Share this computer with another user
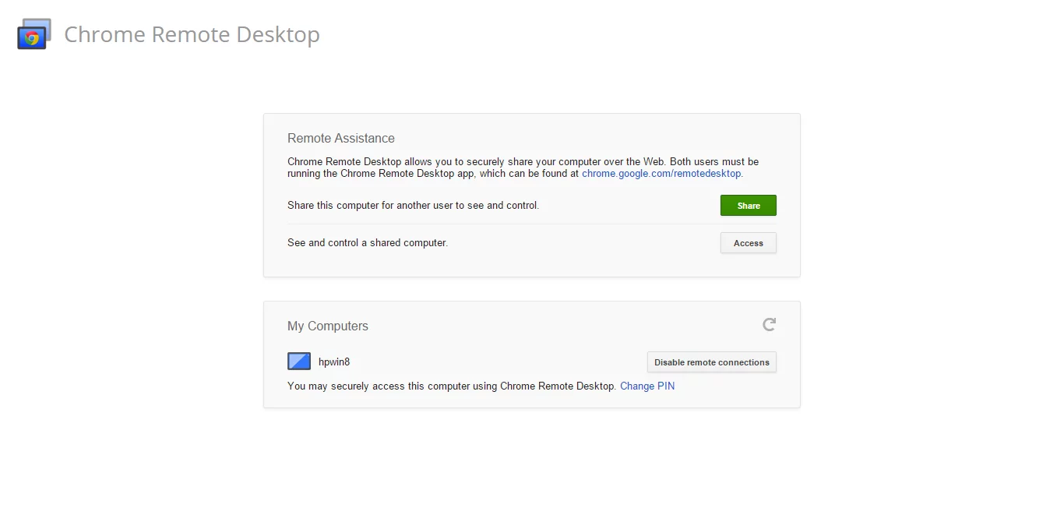Viewport: 1064px width, 508px height. pyautogui.click(x=748, y=205)
